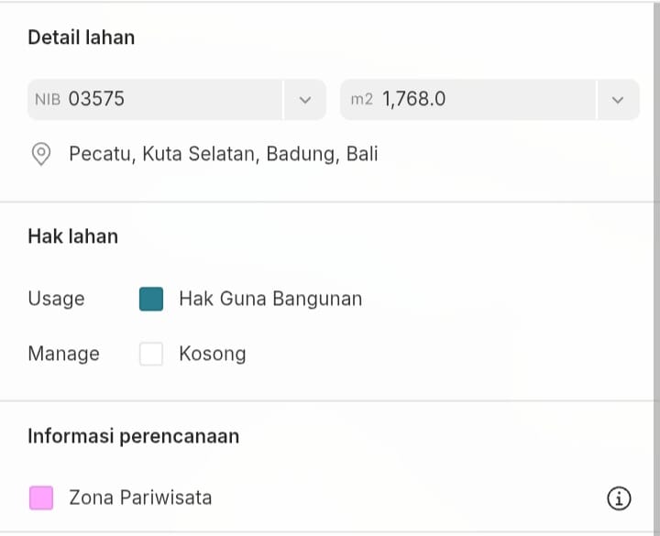The image size is (660, 536).
Task: Select the Manage row label
Action: pos(63,354)
